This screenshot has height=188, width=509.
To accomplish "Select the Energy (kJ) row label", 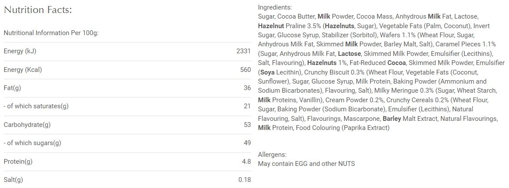I will [x=20, y=51].
